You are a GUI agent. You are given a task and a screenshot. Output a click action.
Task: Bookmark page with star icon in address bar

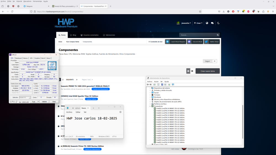pos(200,12)
